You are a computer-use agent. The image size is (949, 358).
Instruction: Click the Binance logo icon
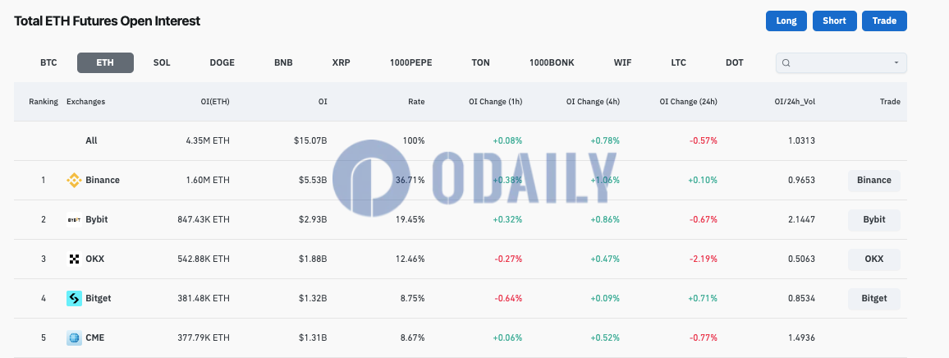click(x=74, y=180)
